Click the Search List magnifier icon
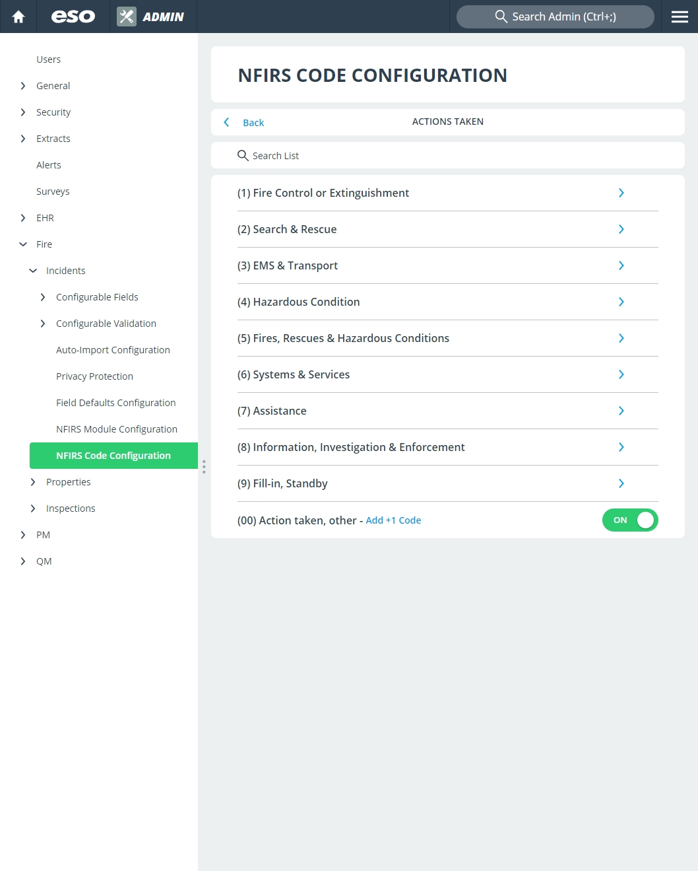 (x=243, y=155)
